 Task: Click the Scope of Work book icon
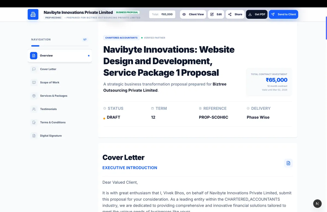34,82
